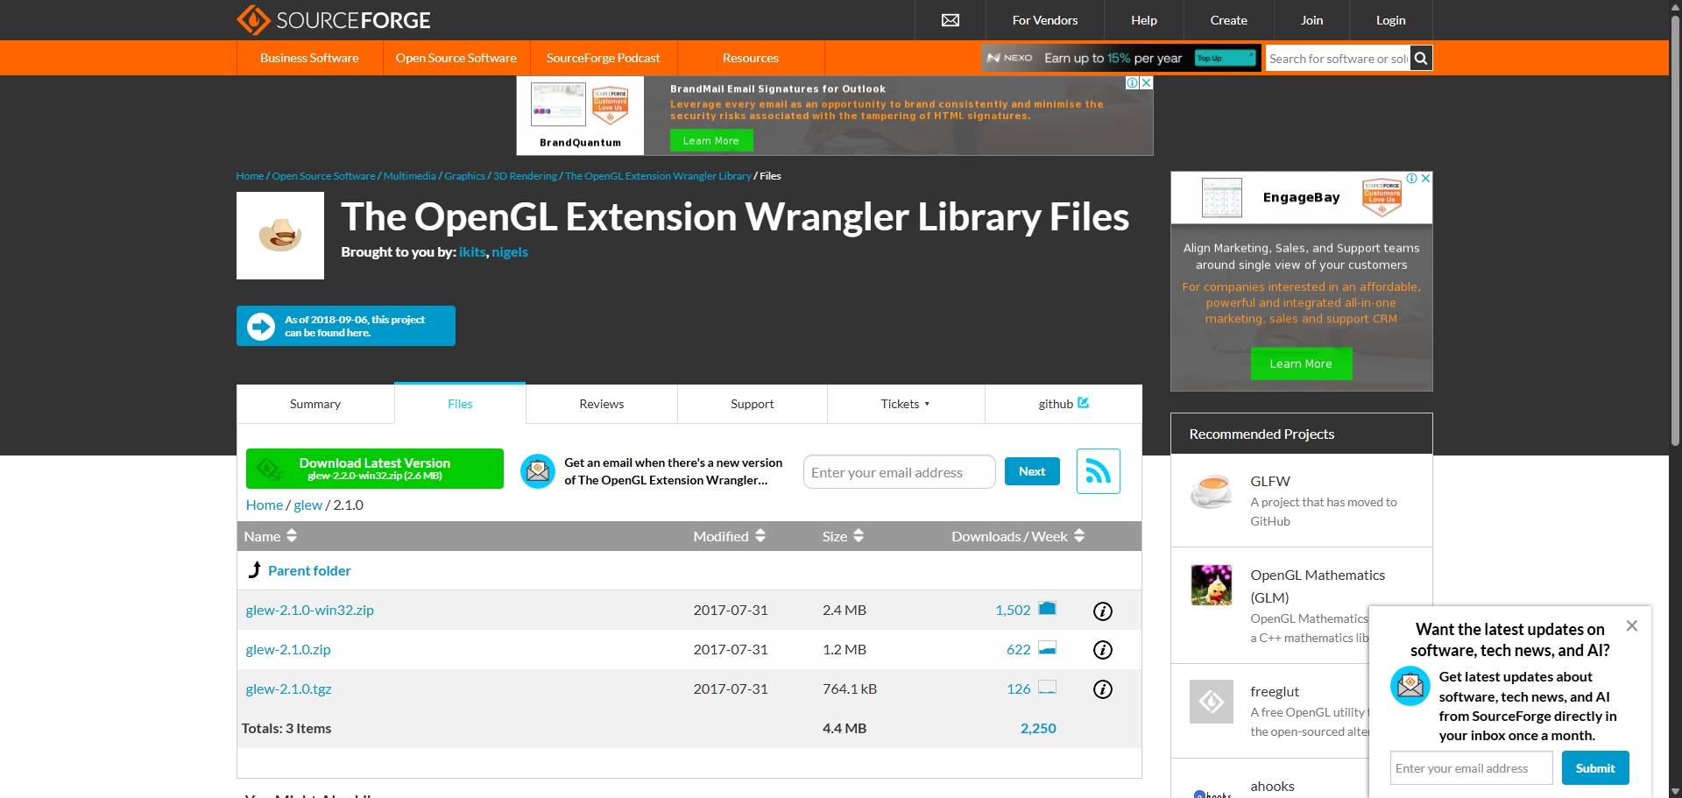The height and width of the screenshot is (798, 1682).
Task: Click the RSS feed icon
Action: coord(1098,471)
